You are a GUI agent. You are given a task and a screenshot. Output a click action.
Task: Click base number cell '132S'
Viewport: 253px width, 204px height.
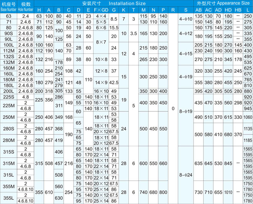(8, 57)
